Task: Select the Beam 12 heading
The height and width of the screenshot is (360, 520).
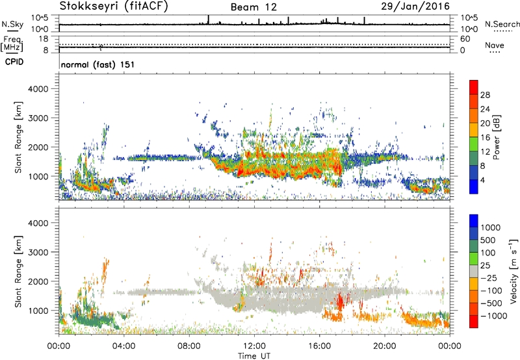Action: click(x=253, y=7)
